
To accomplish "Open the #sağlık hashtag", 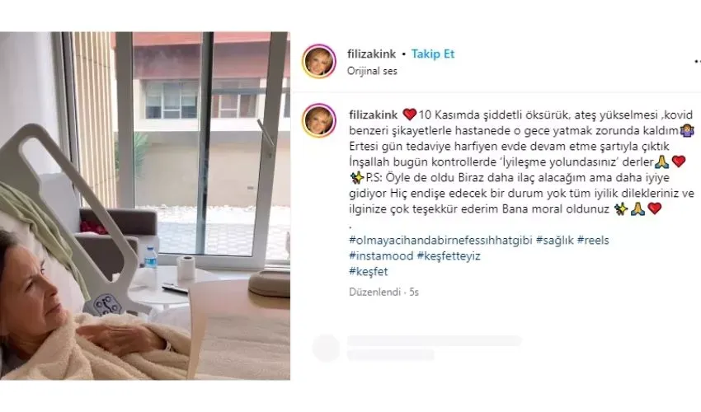I will (x=554, y=240).
